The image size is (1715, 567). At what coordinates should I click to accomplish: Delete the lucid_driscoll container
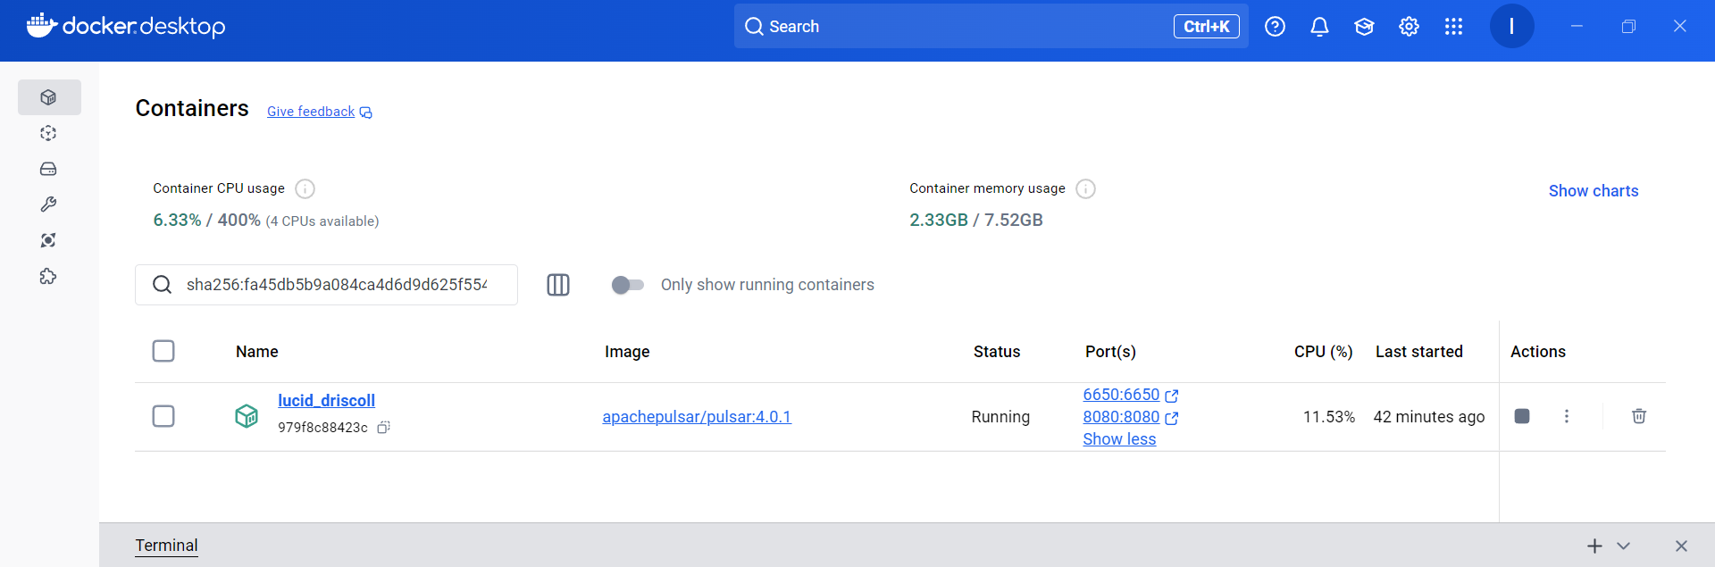pos(1639,416)
